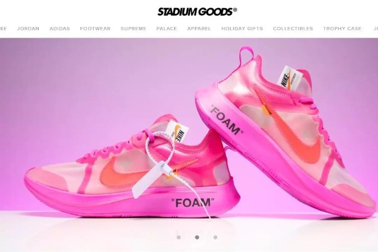Screen dimensions: 378x252
Task: Open the Footwear category
Action: [x=95, y=29]
